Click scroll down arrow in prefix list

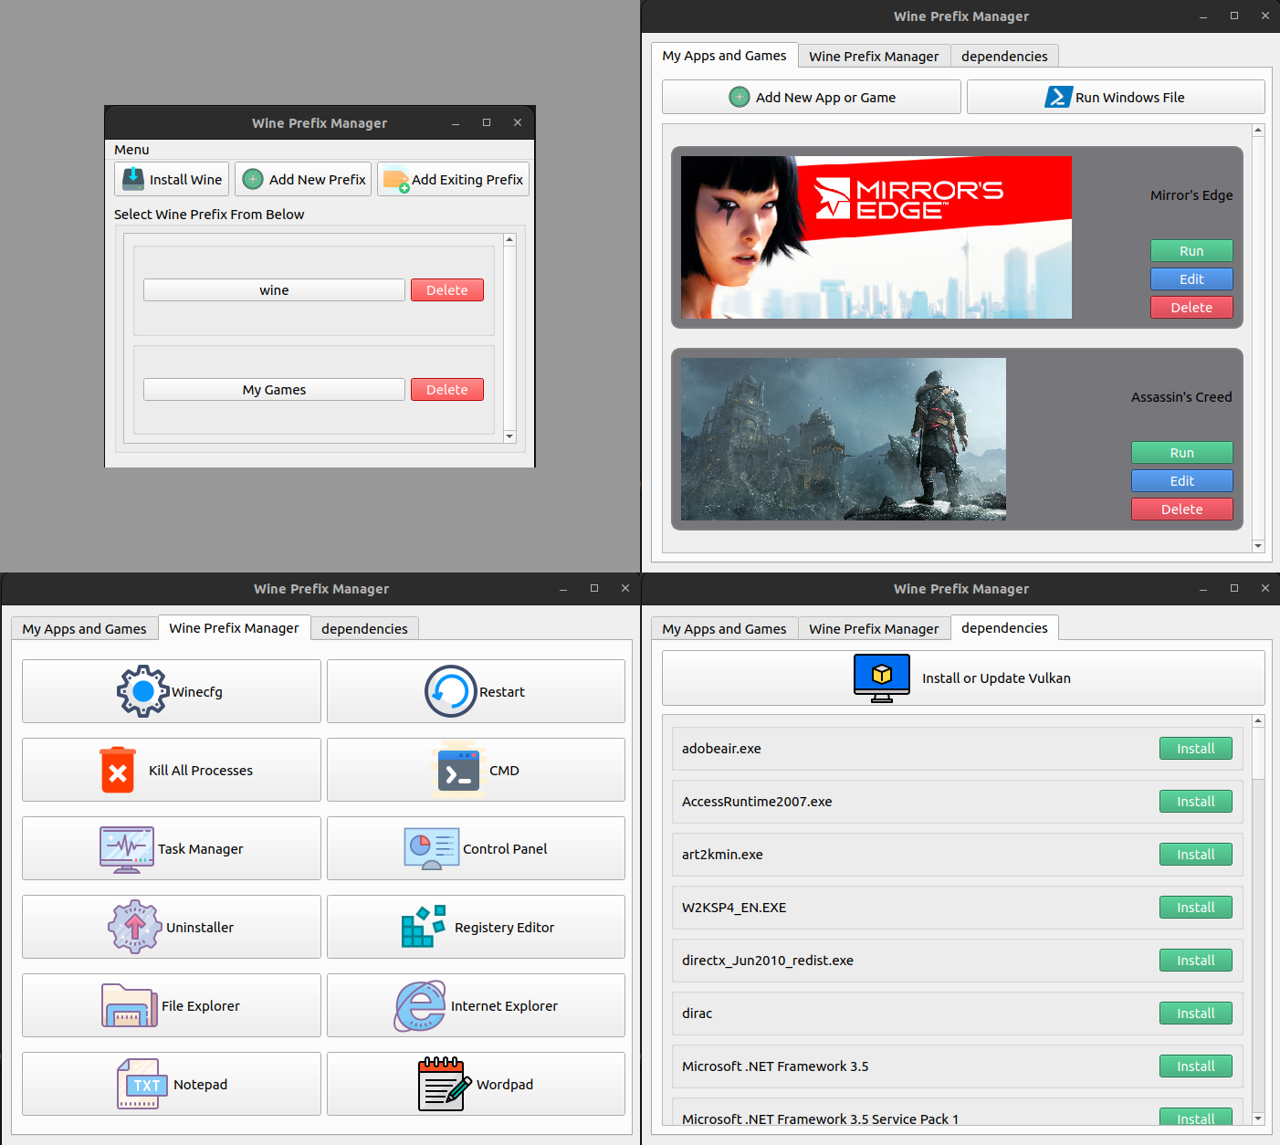tap(509, 436)
